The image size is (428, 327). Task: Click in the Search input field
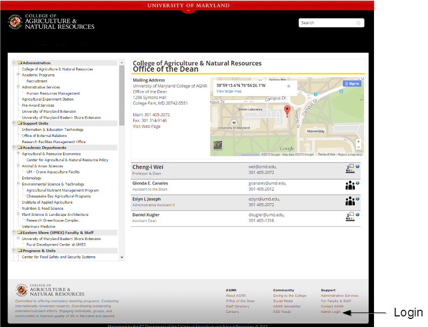click(x=332, y=23)
